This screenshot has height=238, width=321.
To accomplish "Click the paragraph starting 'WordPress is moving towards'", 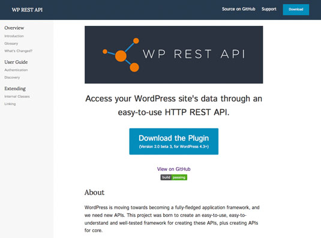I will coord(172,219).
